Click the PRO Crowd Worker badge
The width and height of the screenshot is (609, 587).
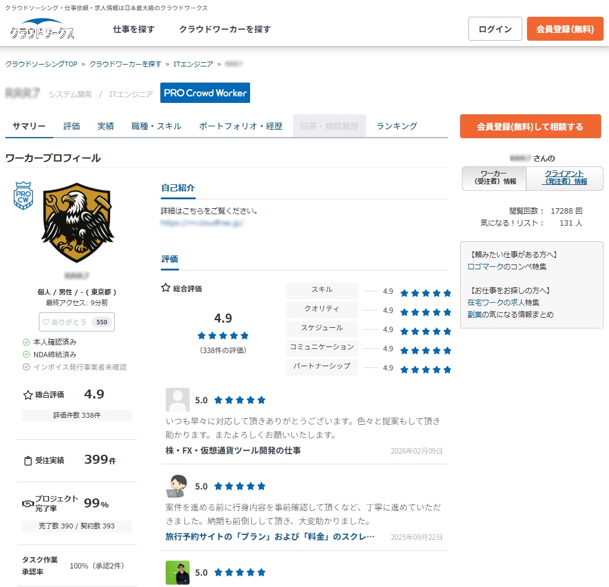point(205,93)
